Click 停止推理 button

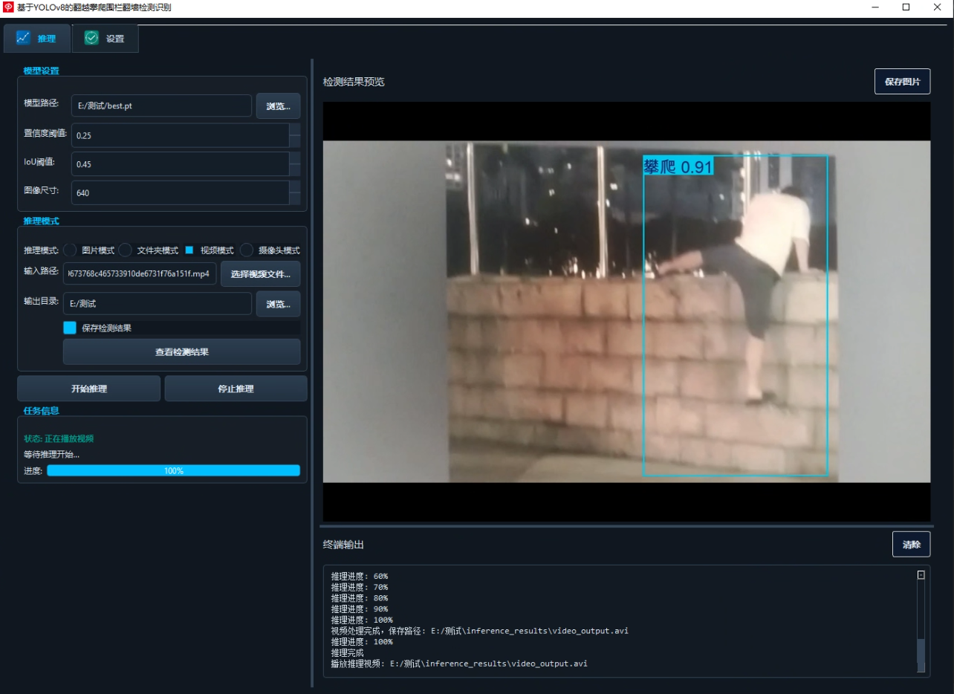236,389
